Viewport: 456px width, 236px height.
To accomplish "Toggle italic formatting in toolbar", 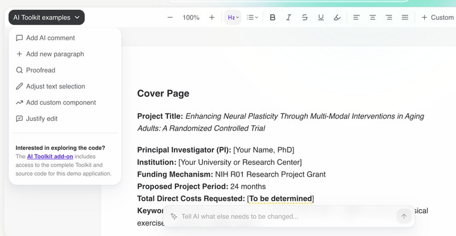I will coord(288,18).
